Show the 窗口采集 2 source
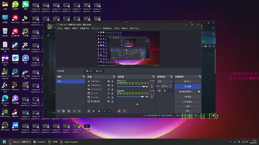The image size is (259, 145). click(108, 97)
